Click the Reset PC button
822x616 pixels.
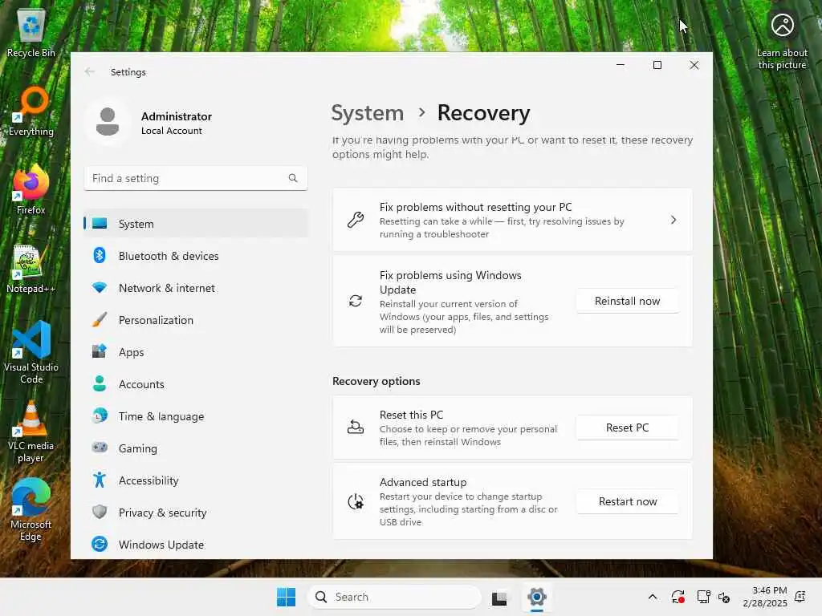coord(628,428)
